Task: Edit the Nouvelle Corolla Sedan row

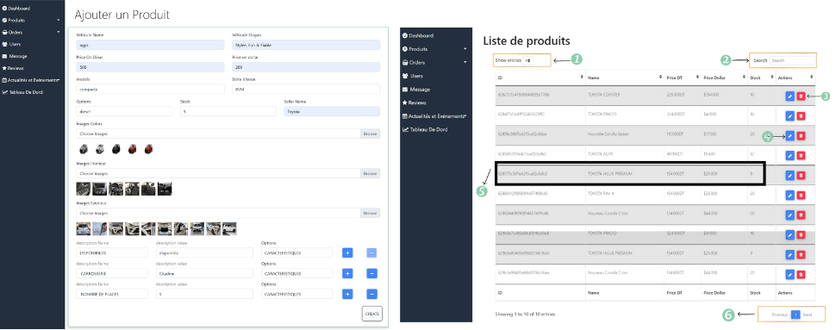Action: (x=789, y=136)
